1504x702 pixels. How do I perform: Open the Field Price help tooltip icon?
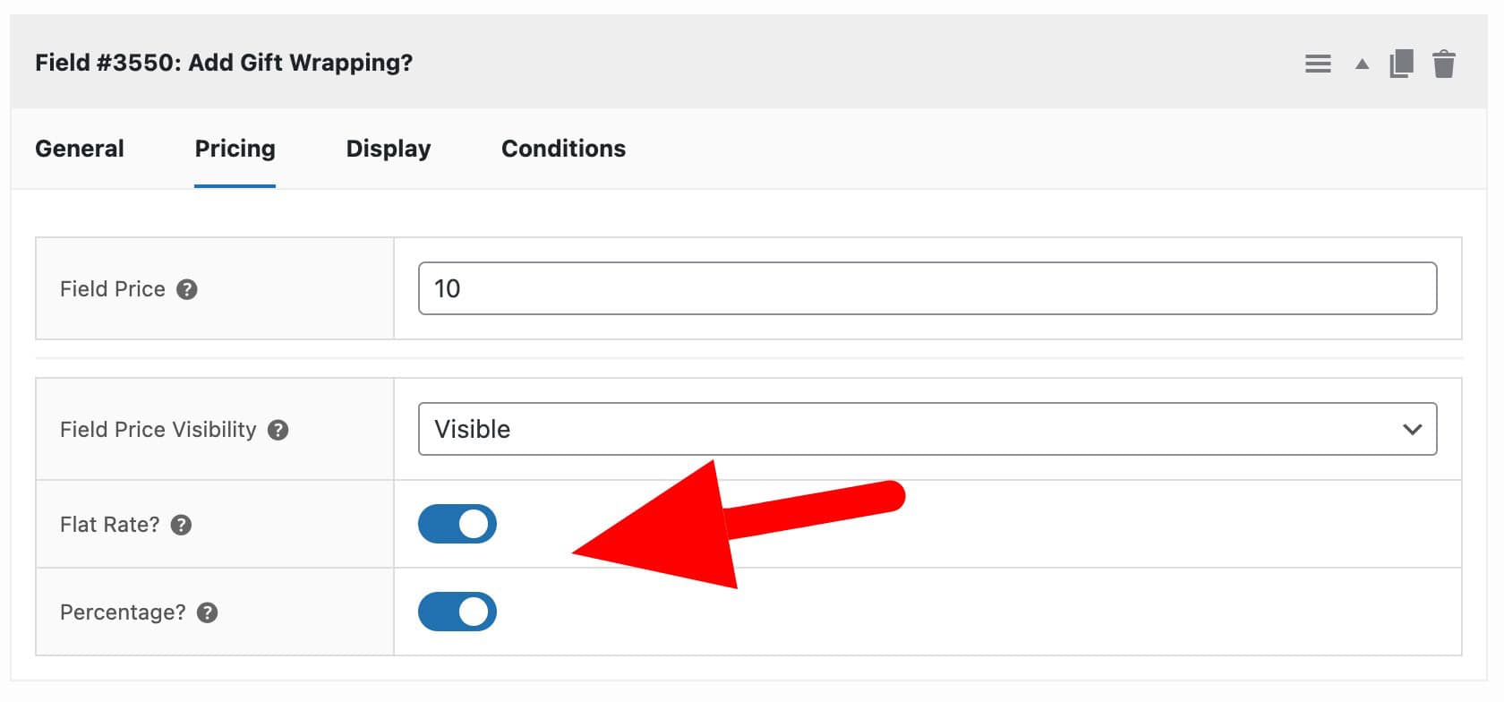click(187, 288)
